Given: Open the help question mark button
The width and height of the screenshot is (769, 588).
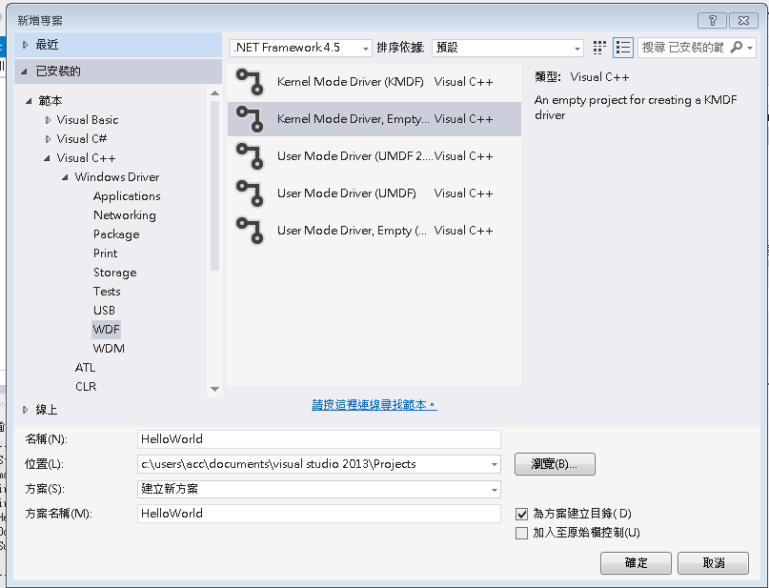Looking at the screenshot, I should click(x=712, y=21).
